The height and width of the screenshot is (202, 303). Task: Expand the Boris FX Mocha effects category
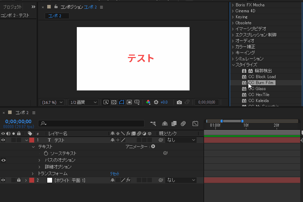pyautogui.click(x=233, y=5)
